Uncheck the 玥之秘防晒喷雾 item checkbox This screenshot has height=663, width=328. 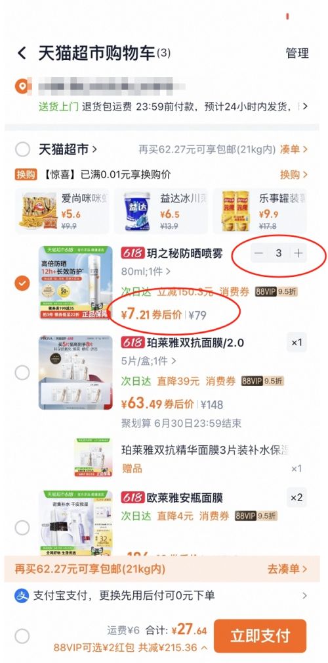pyautogui.click(x=22, y=283)
